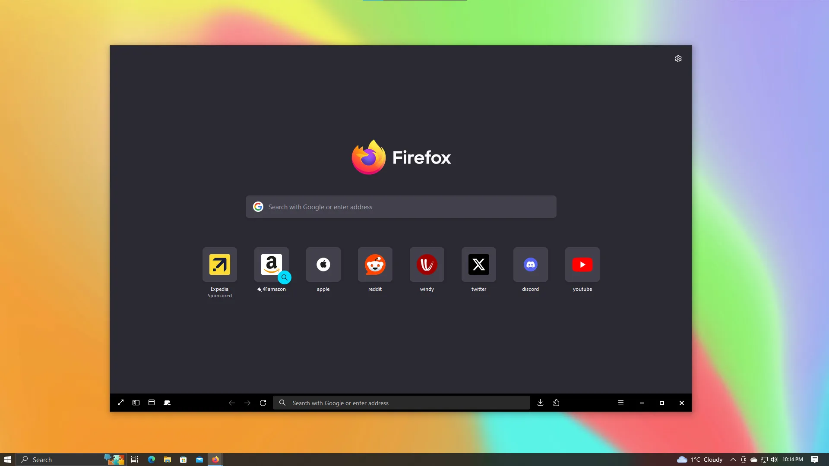Select the reddit shortcut tile
Screen dimensions: 829x466
point(375,264)
